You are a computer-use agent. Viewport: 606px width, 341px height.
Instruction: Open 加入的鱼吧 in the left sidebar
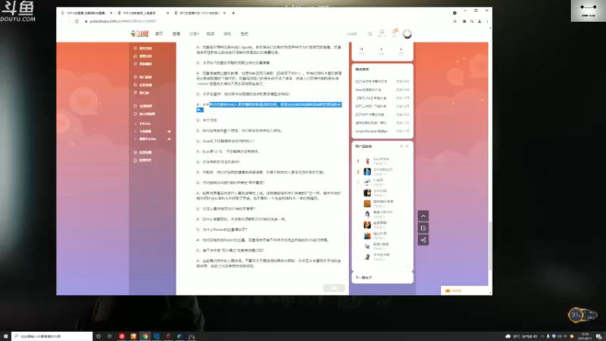pos(144,114)
